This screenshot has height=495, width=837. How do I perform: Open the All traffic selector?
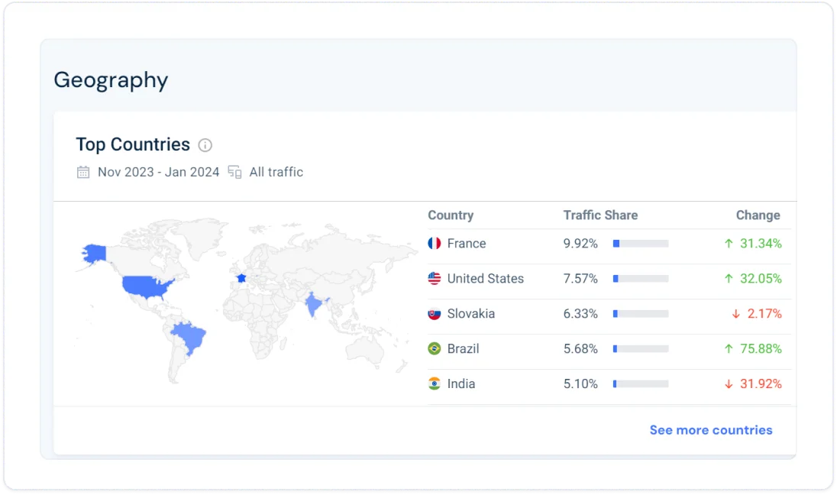276,172
